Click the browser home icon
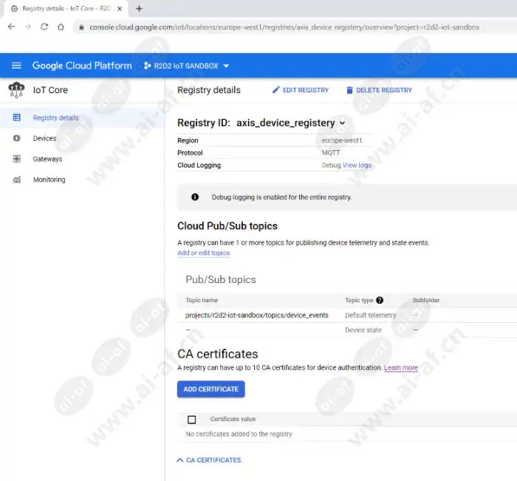Viewport: 517px width, 481px height. (61, 27)
